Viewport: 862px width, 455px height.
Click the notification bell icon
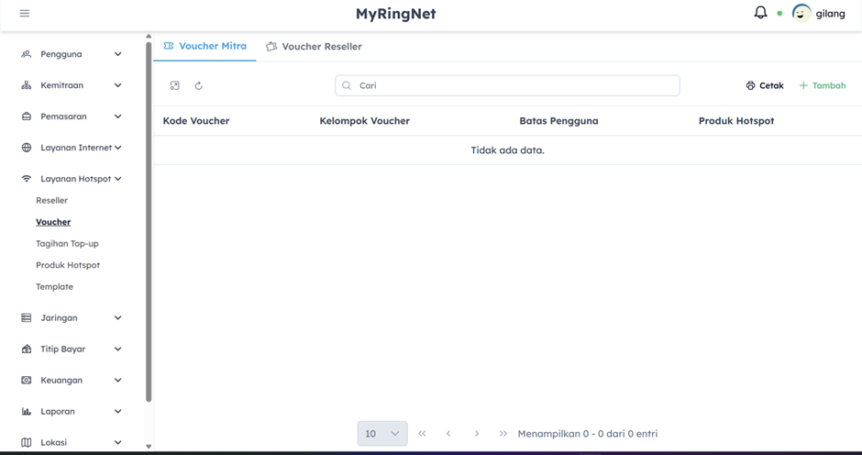[x=760, y=13]
